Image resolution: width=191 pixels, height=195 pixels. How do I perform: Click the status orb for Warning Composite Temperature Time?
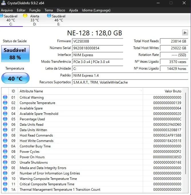click(5, 178)
